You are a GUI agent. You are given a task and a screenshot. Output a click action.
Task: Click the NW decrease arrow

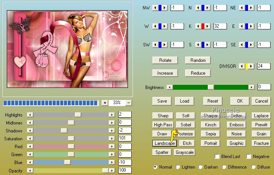tap(155, 8)
